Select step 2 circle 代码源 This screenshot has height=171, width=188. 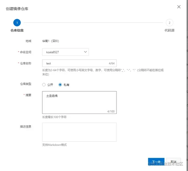click(170, 23)
